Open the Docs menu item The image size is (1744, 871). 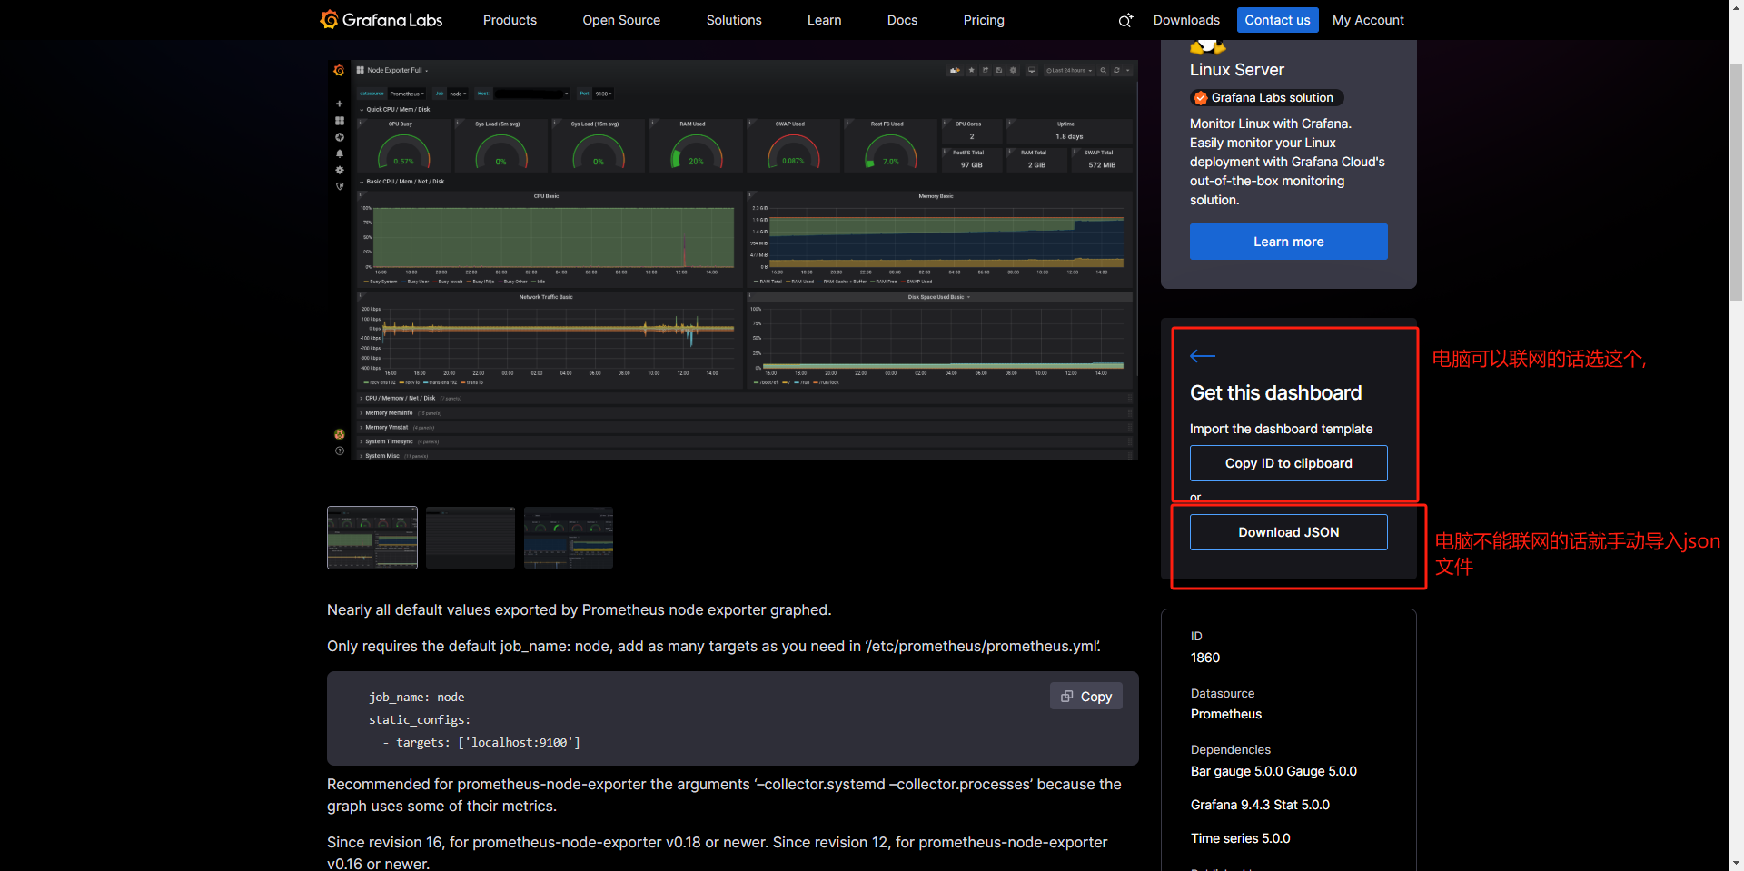(x=902, y=20)
